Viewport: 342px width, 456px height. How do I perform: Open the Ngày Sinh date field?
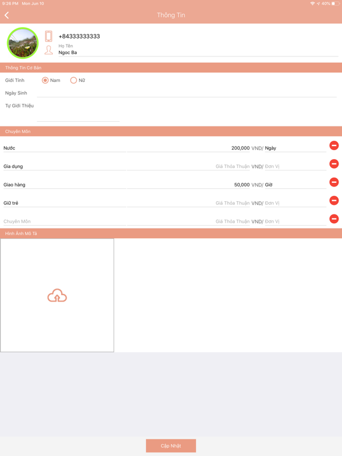pos(186,93)
